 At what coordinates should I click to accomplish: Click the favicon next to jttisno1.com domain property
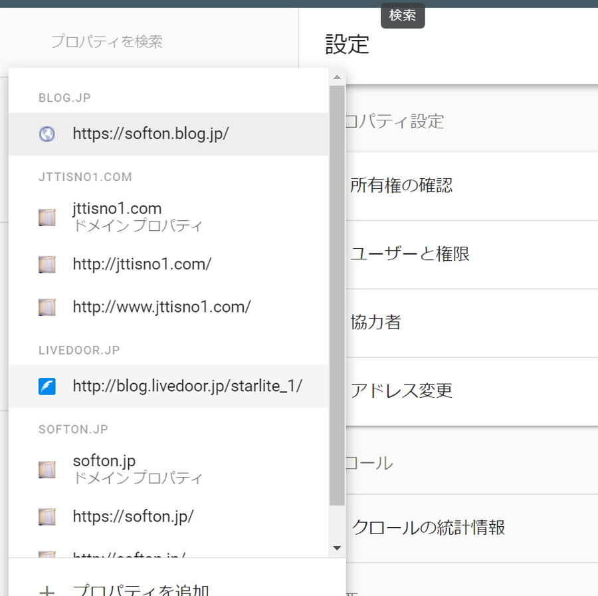(x=47, y=218)
